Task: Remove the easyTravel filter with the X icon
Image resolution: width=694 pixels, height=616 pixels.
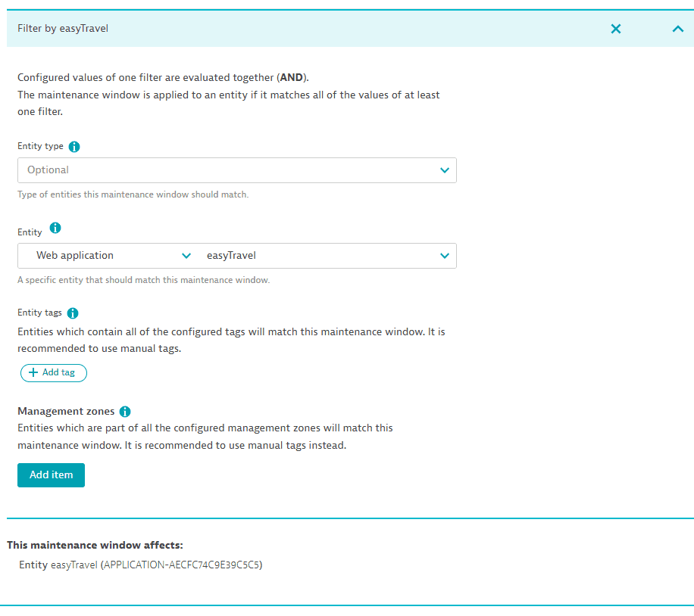Action: [x=616, y=29]
